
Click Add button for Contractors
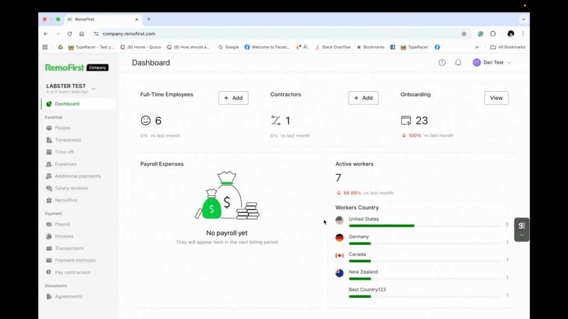[x=363, y=98]
